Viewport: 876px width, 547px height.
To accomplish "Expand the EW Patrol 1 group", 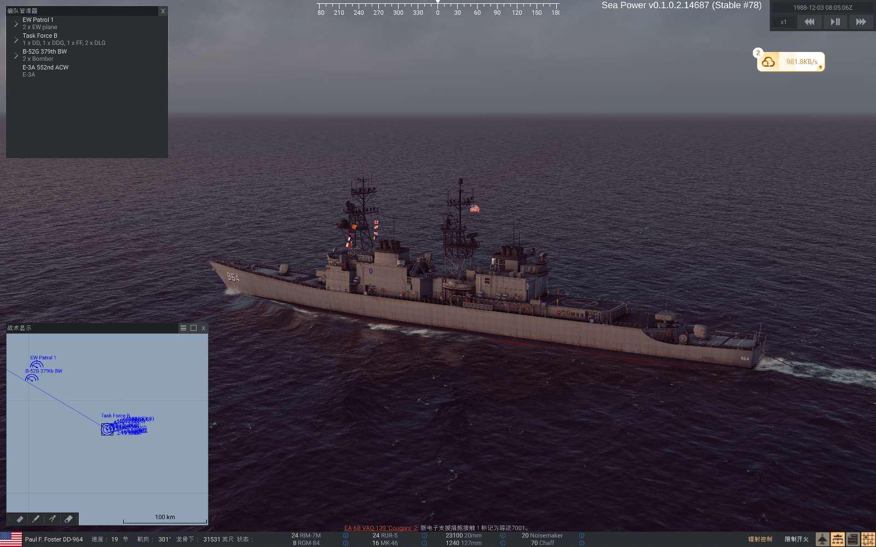I will (x=16, y=24).
